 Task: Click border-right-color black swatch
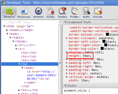pos(106,45)
